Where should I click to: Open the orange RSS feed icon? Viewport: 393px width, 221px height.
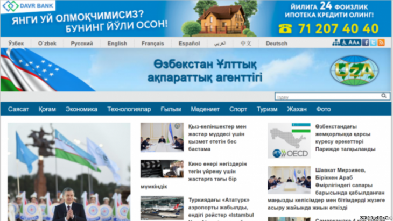(381, 42)
